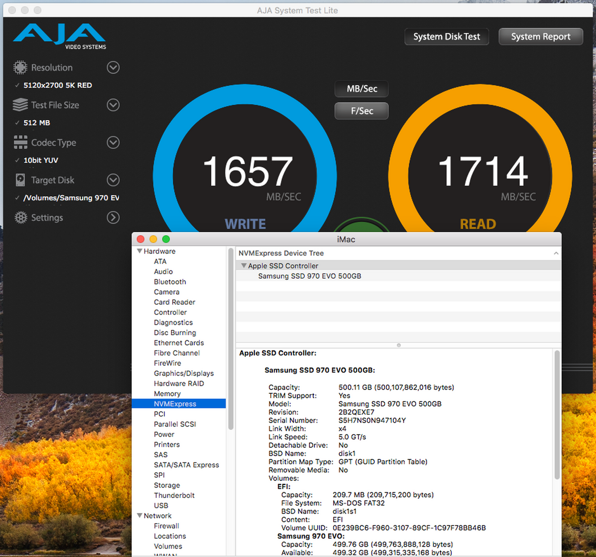596x557 pixels.
Task: Click the Resolution chip icon
Action: pos(20,68)
